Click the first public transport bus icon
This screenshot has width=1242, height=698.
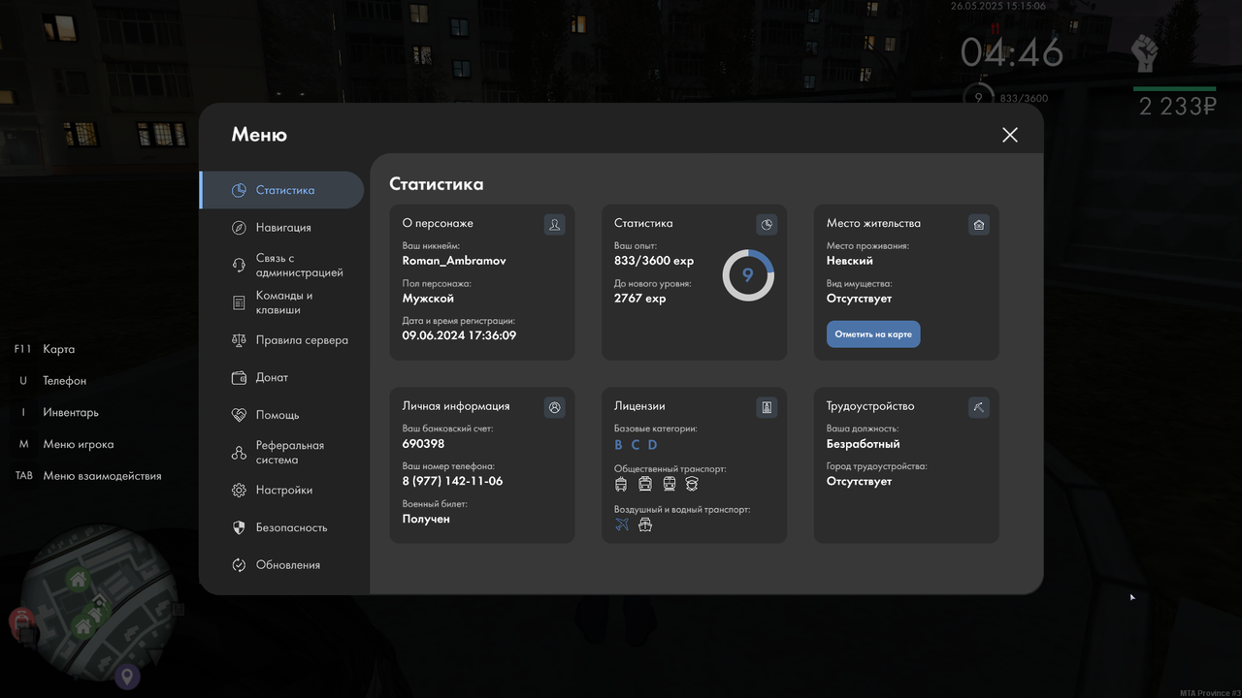(621, 484)
